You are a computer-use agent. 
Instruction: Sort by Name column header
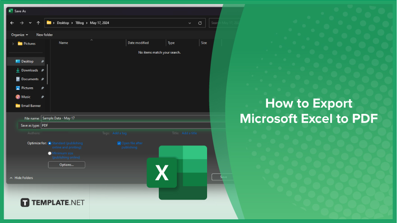coord(63,43)
